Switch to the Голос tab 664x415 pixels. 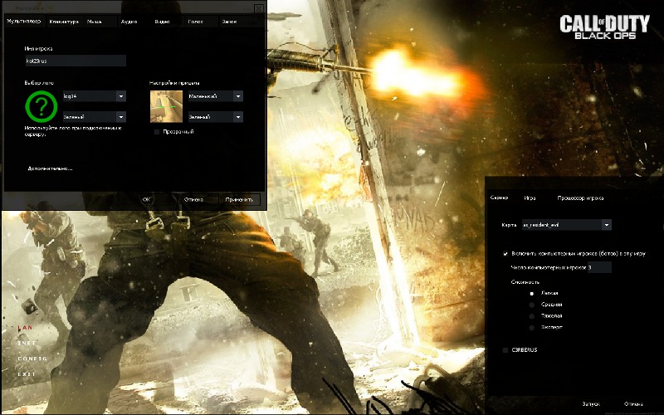click(x=195, y=22)
